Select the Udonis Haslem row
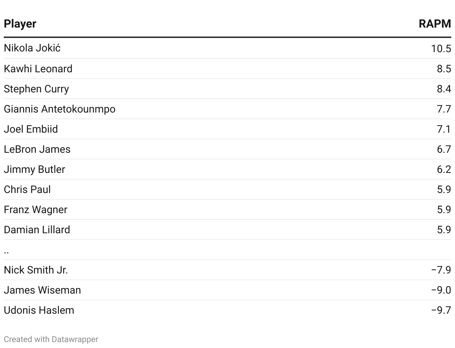Image resolution: width=455 pixels, height=348 pixels. click(x=228, y=310)
